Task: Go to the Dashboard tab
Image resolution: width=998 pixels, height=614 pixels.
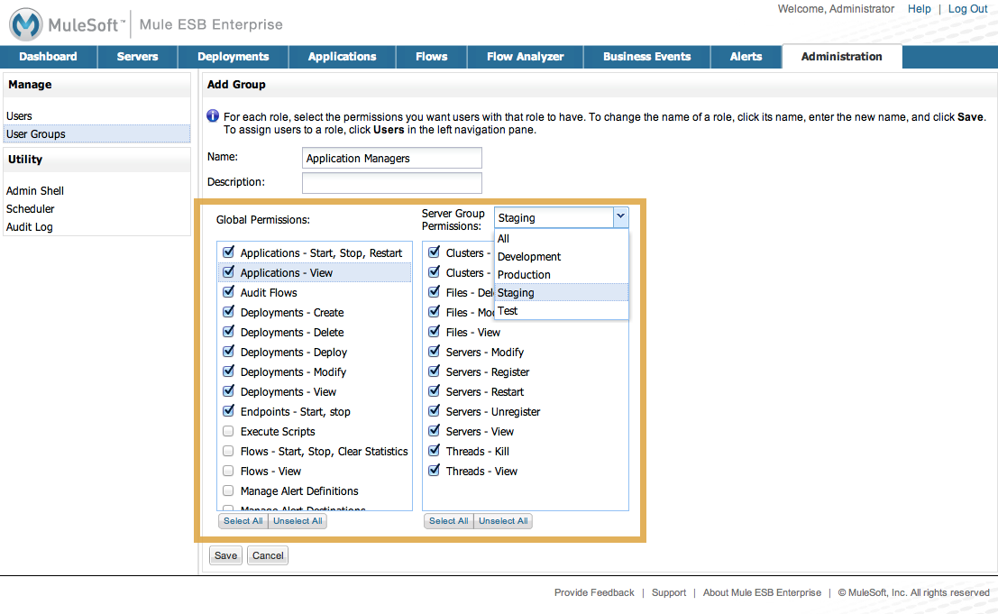Action: (48, 57)
